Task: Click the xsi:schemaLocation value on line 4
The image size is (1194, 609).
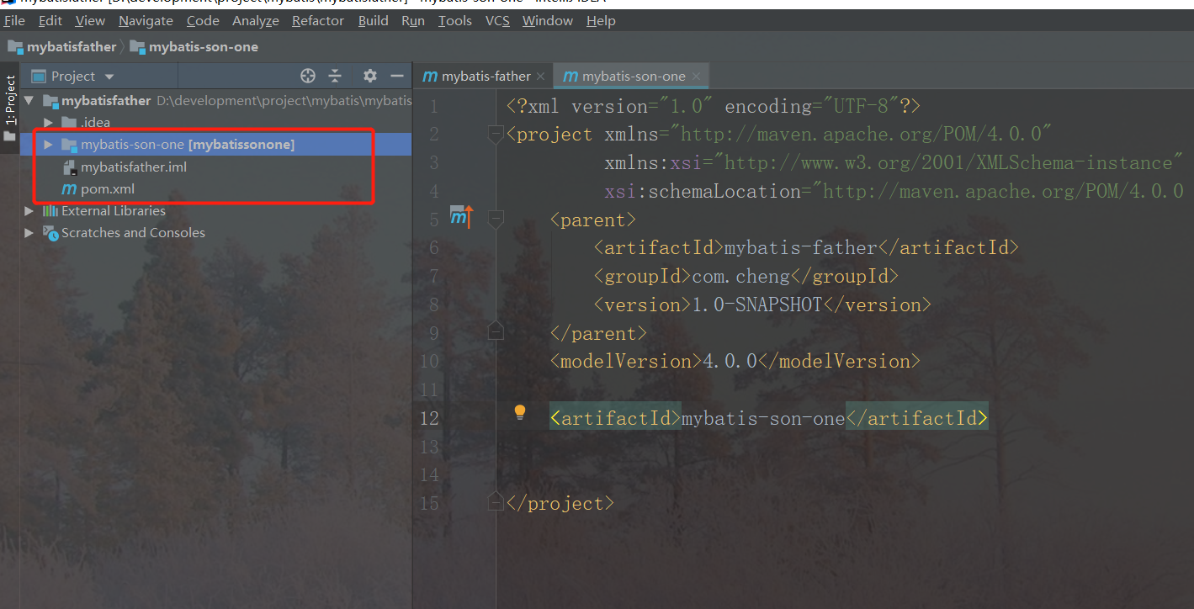Action: click(x=998, y=191)
